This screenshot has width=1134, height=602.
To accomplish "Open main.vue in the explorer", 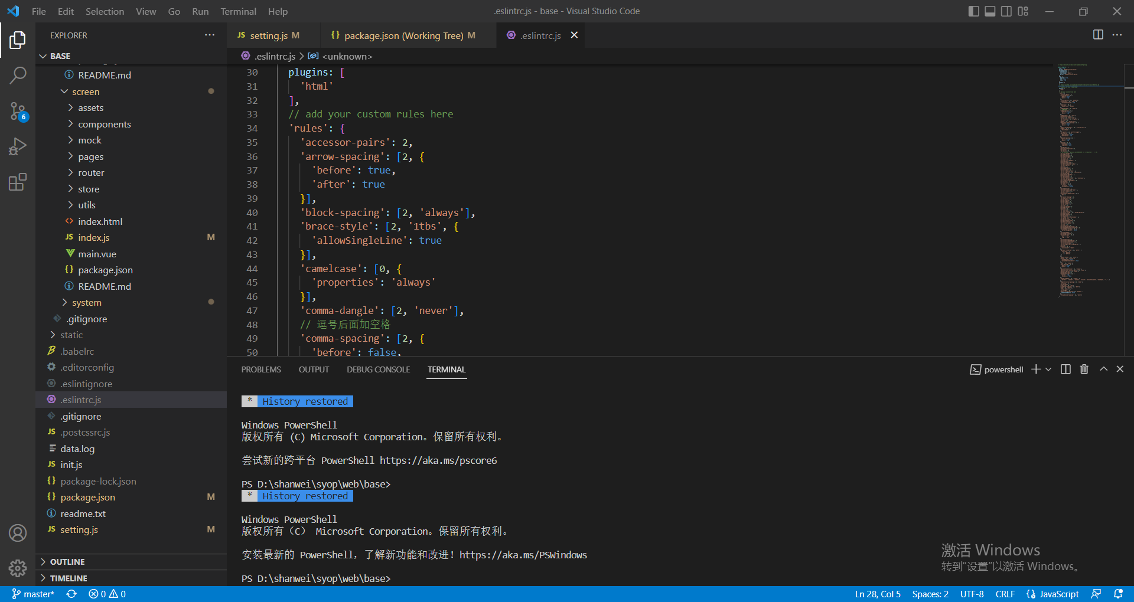I will [131, 254].
